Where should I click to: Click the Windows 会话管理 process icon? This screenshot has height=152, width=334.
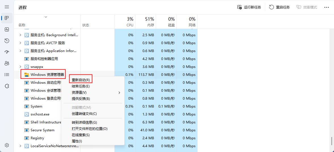[x=27, y=90]
